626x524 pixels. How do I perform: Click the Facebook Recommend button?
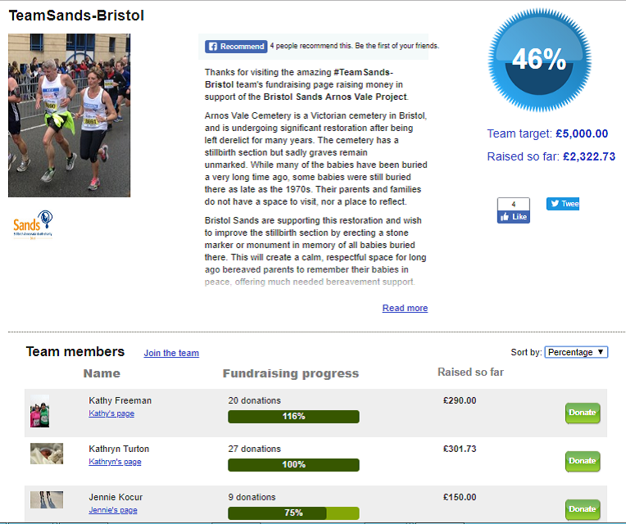coord(236,47)
